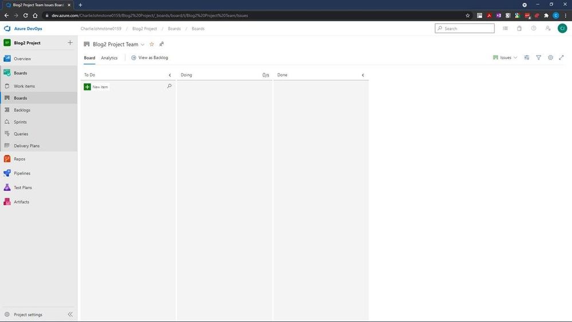
Task: Open the CJ account avatar
Action: click(562, 29)
